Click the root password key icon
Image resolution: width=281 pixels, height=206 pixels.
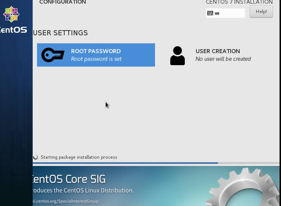click(x=53, y=55)
